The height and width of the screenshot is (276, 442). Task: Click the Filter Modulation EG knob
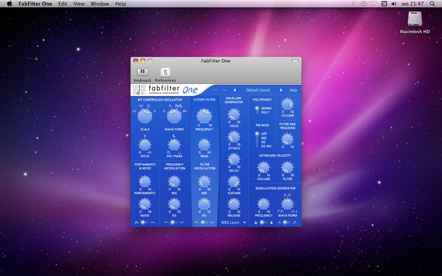204,204
